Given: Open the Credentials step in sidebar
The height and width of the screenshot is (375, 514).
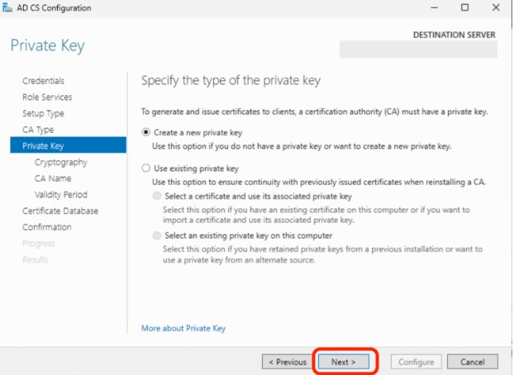Looking at the screenshot, I should coord(43,81).
